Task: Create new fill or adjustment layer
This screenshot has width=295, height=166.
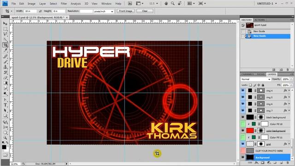Action: point(269,163)
